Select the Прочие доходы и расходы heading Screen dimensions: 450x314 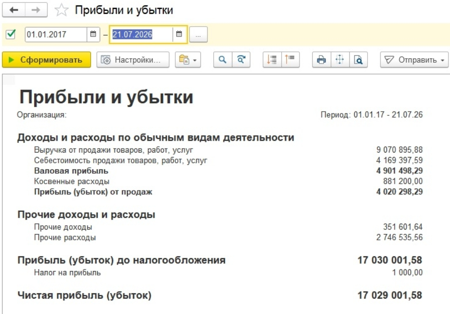coord(86,215)
